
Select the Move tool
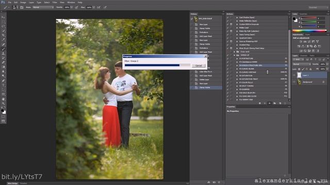pyautogui.click(x=3, y=17)
